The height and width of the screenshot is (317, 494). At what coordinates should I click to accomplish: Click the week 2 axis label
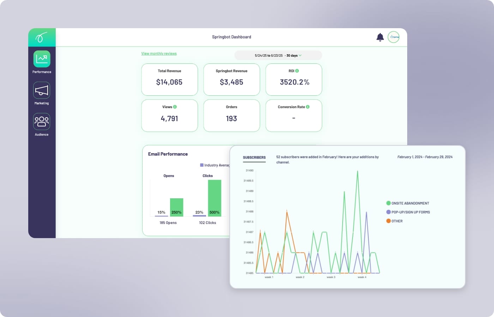[300, 277]
